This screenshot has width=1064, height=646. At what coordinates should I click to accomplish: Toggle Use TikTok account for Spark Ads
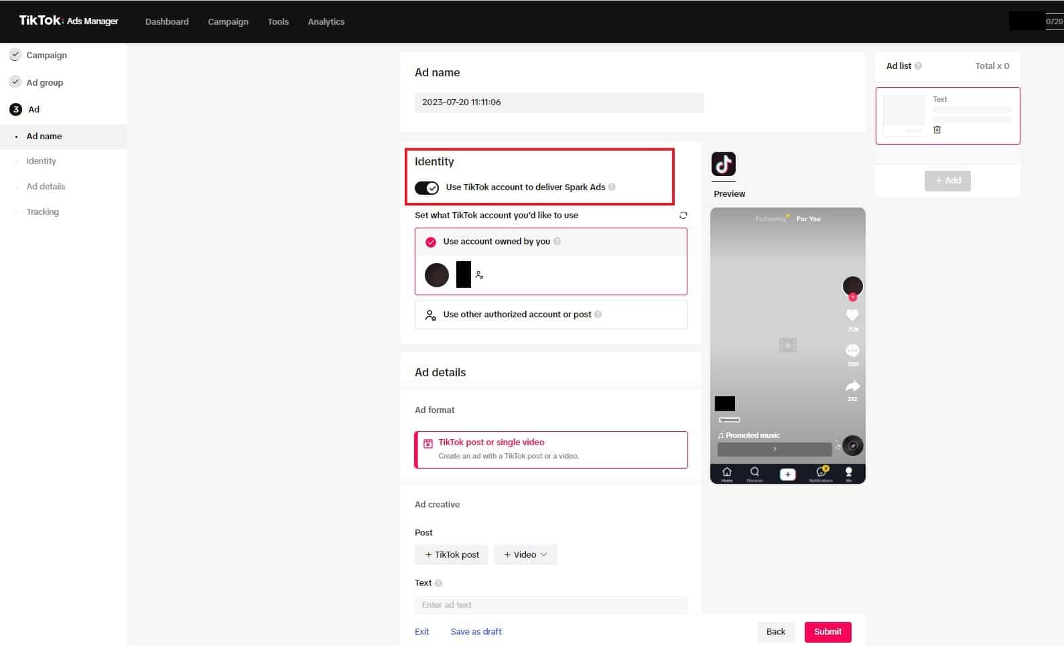click(427, 187)
